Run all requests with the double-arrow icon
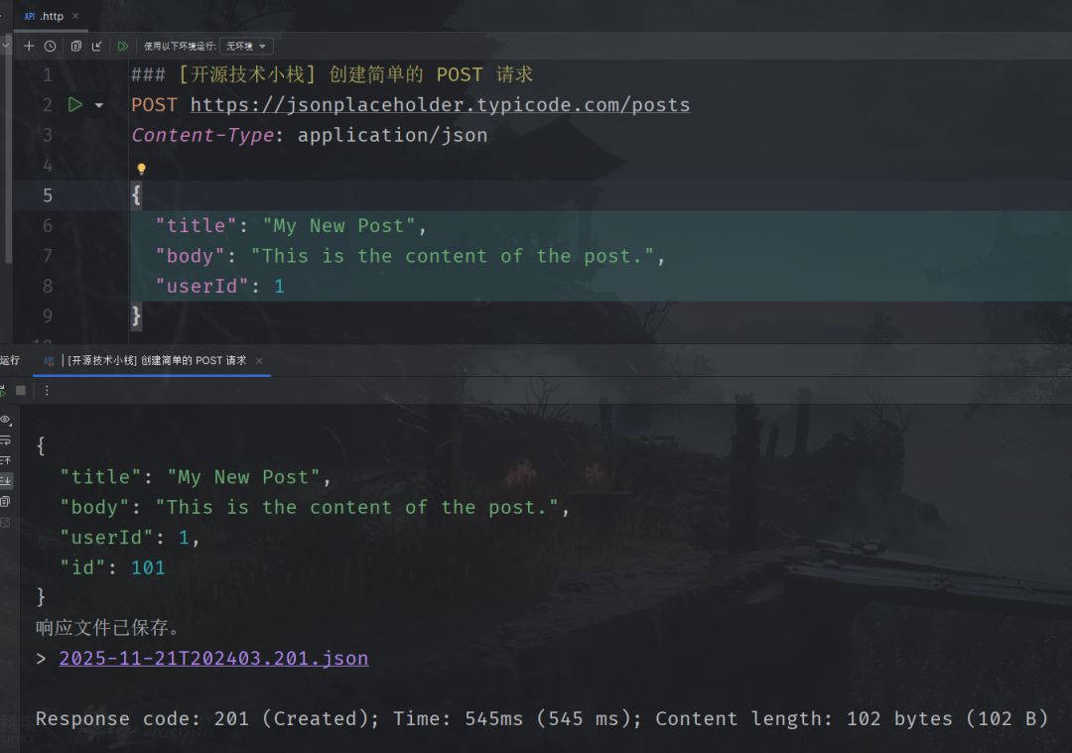Image resolution: width=1072 pixels, height=753 pixels. [122, 46]
